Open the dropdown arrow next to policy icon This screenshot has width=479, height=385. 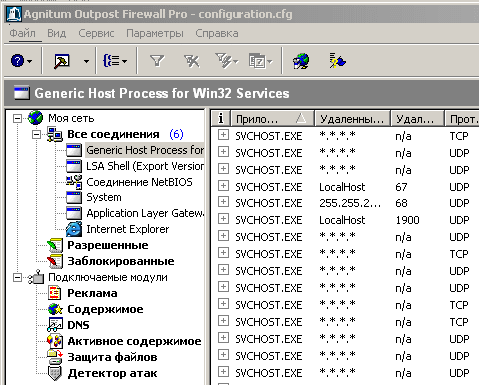(x=86, y=61)
